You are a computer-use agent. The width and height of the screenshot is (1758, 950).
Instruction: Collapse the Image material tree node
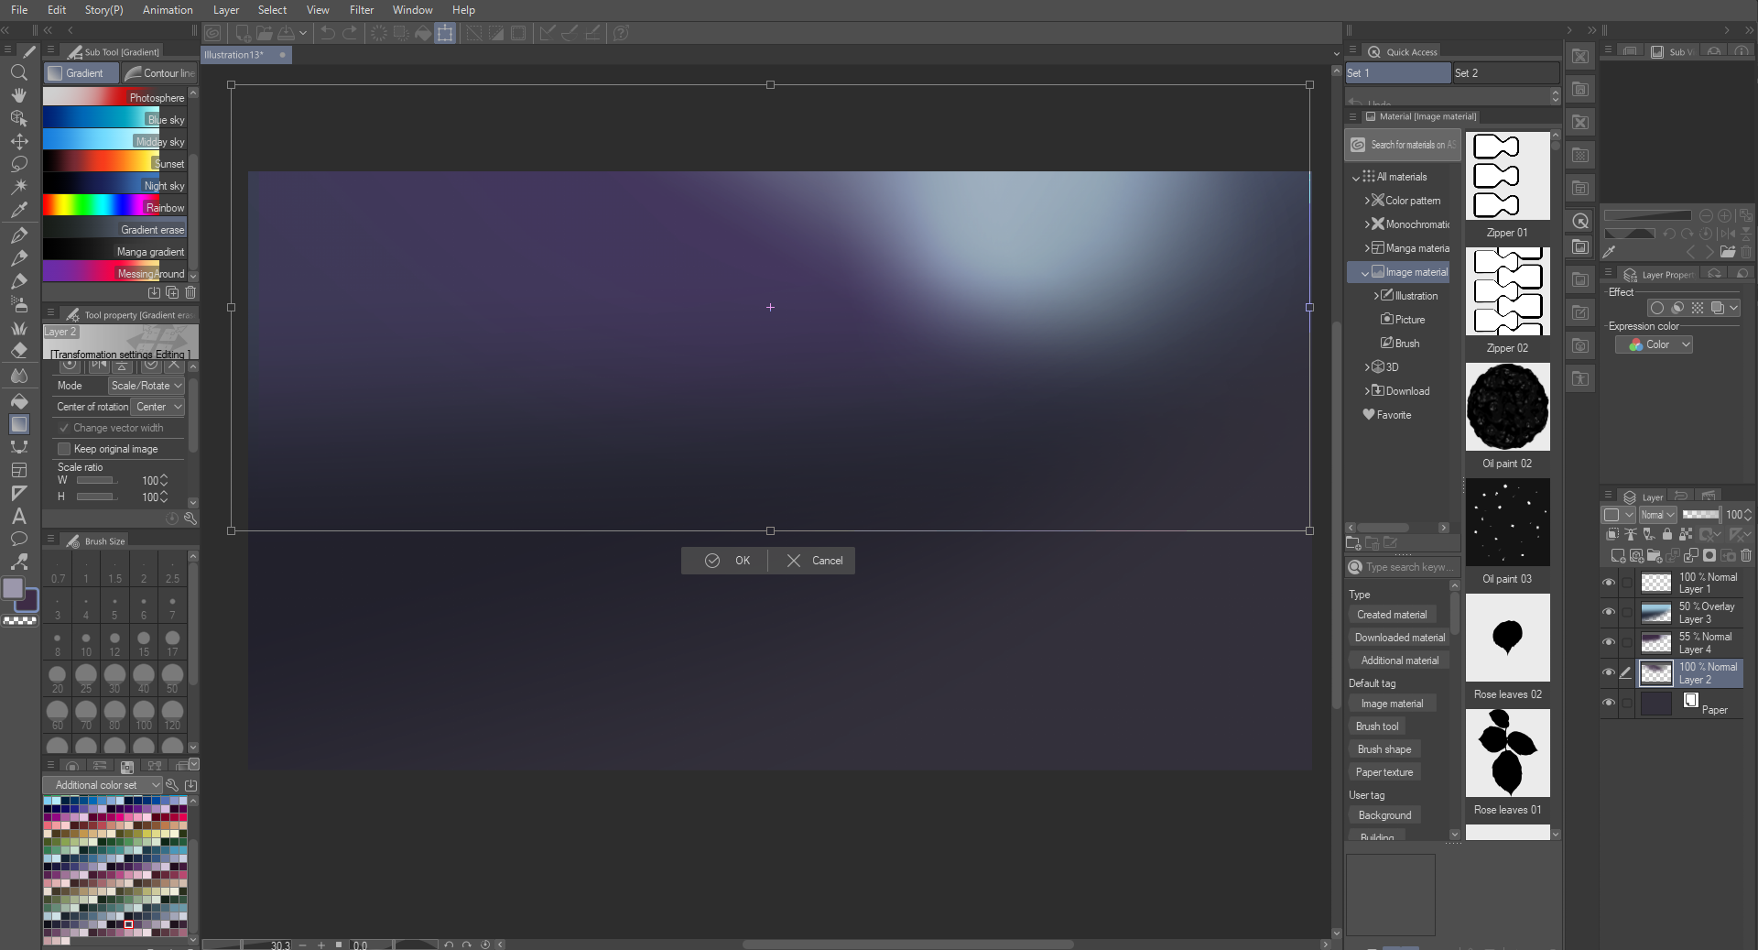point(1365,273)
